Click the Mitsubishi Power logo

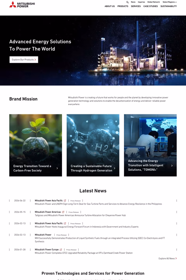tap(22, 4)
